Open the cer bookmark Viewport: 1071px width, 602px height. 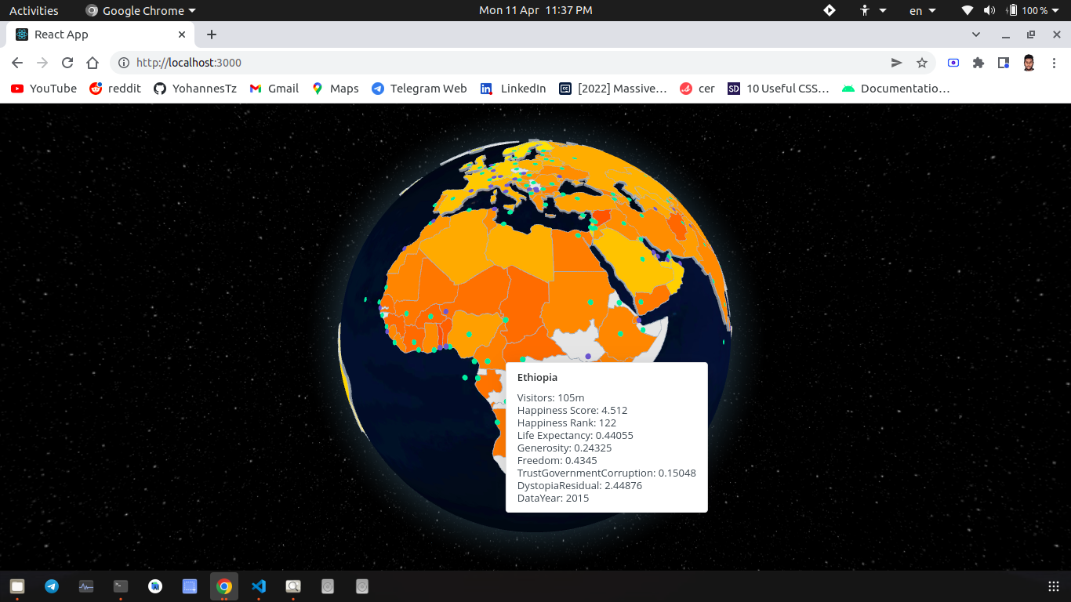tap(698, 89)
